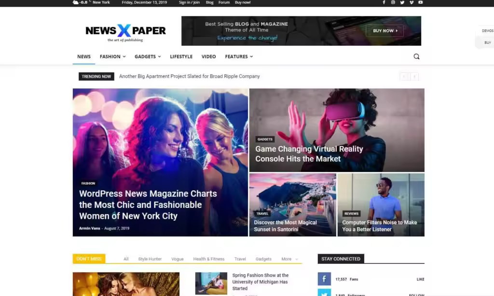The image size is (494, 296).
Task: Click the 17,557 Fans count
Action: [x=346, y=279]
